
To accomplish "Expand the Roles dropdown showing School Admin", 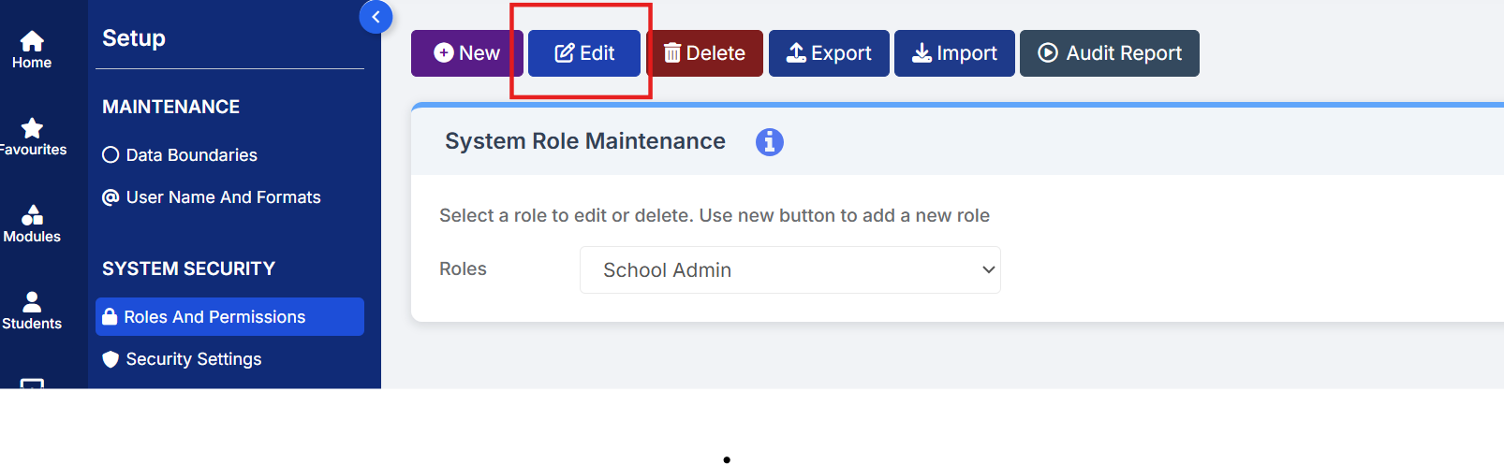I will click(789, 270).
